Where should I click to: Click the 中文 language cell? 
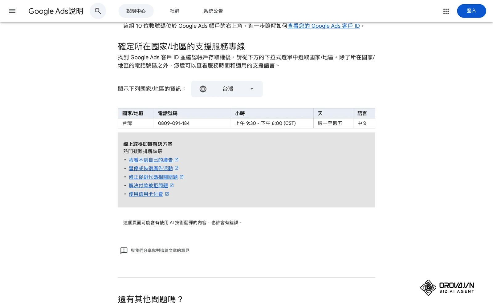[364, 123]
